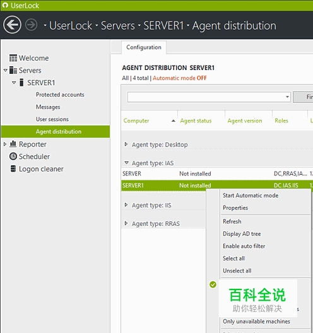Image resolution: width=313 pixels, height=333 pixels.
Task: Click the Servers breadcrumb link
Action: click(x=118, y=25)
